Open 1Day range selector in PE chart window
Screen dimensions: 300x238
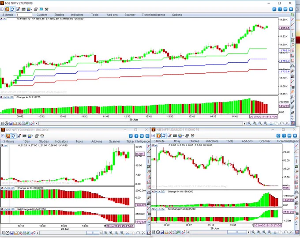pyautogui.click(x=177, y=141)
